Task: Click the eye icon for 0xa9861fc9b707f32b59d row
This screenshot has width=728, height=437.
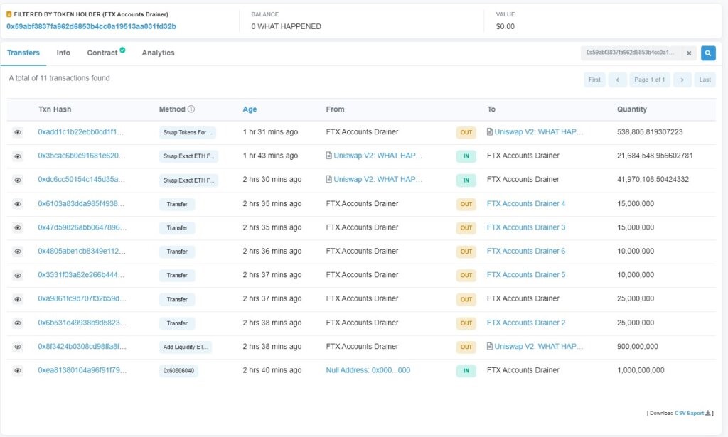Action: pyautogui.click(x=18, y=299)
